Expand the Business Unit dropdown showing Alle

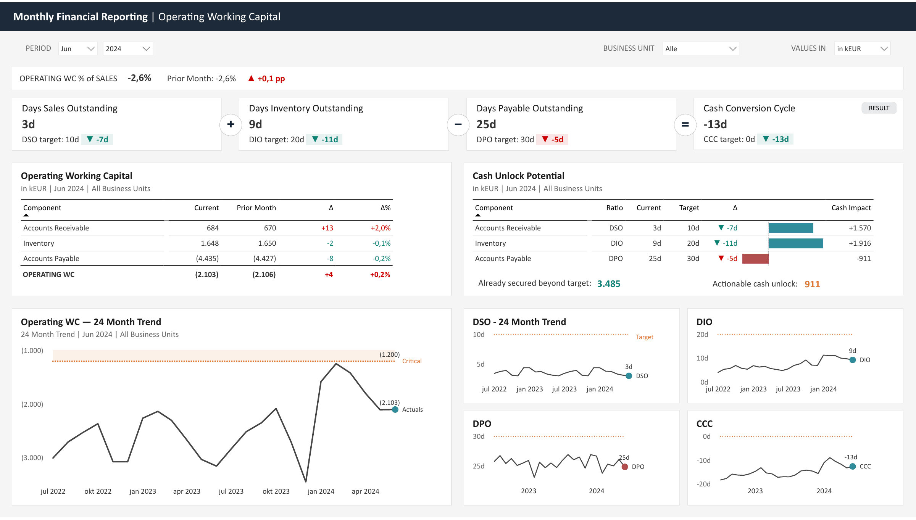point(701,48)
